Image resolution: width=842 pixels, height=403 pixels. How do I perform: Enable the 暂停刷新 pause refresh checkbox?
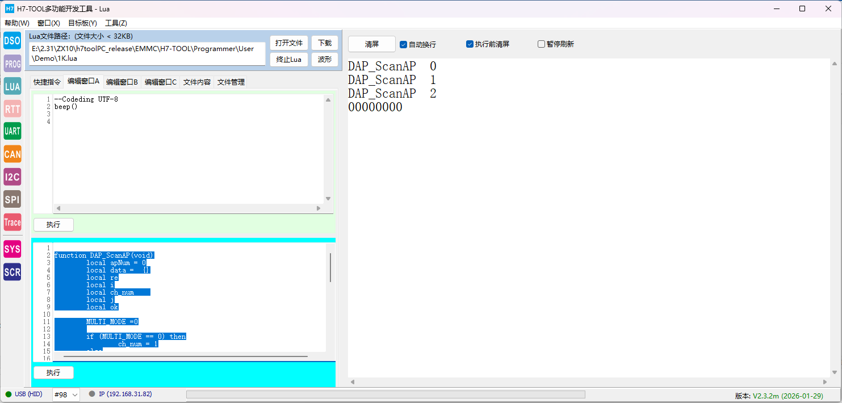(x=542, y=44)
